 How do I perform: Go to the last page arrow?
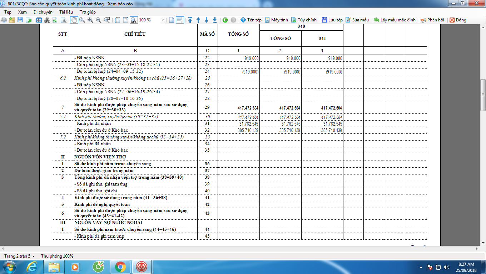point(215,20)
